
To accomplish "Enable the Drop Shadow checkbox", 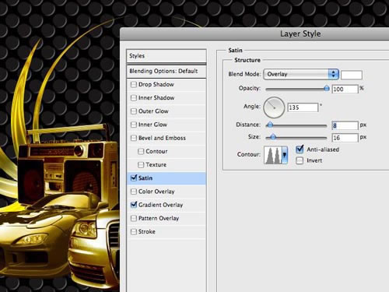I will [x=134, y=85].
